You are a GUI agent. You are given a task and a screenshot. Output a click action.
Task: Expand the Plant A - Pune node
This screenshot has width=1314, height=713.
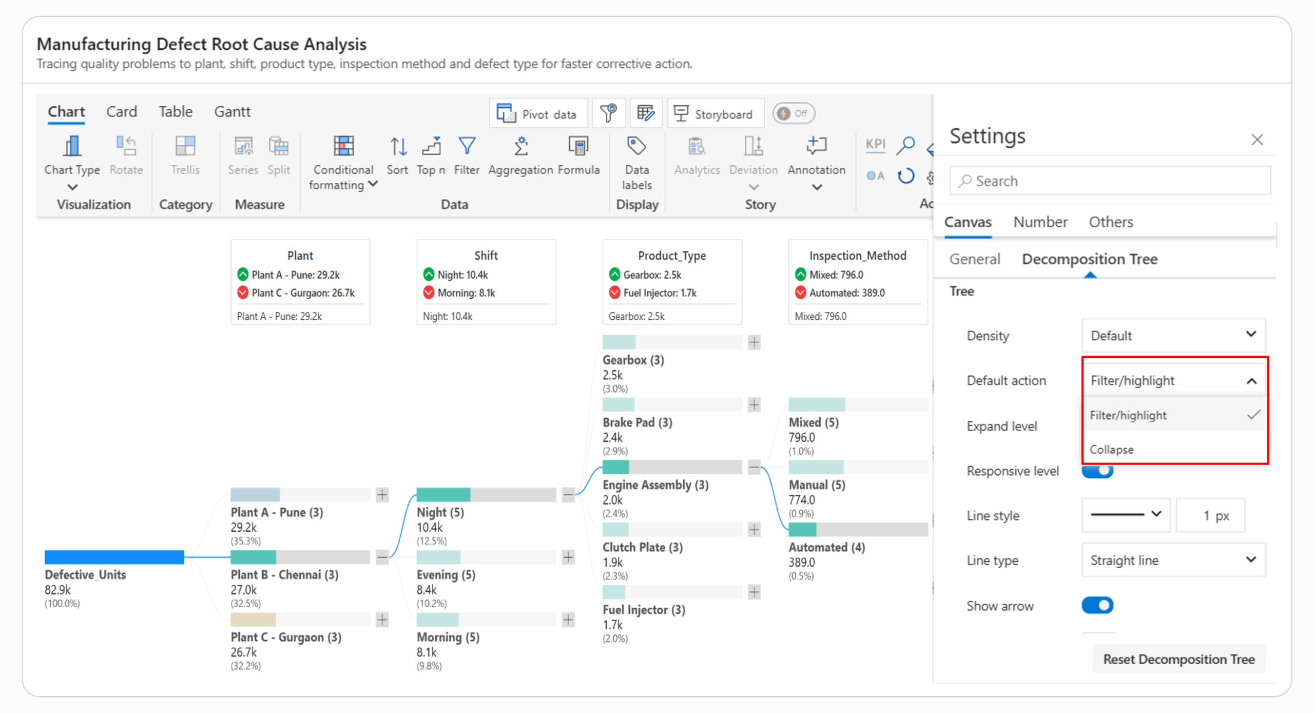coord(382,495)
